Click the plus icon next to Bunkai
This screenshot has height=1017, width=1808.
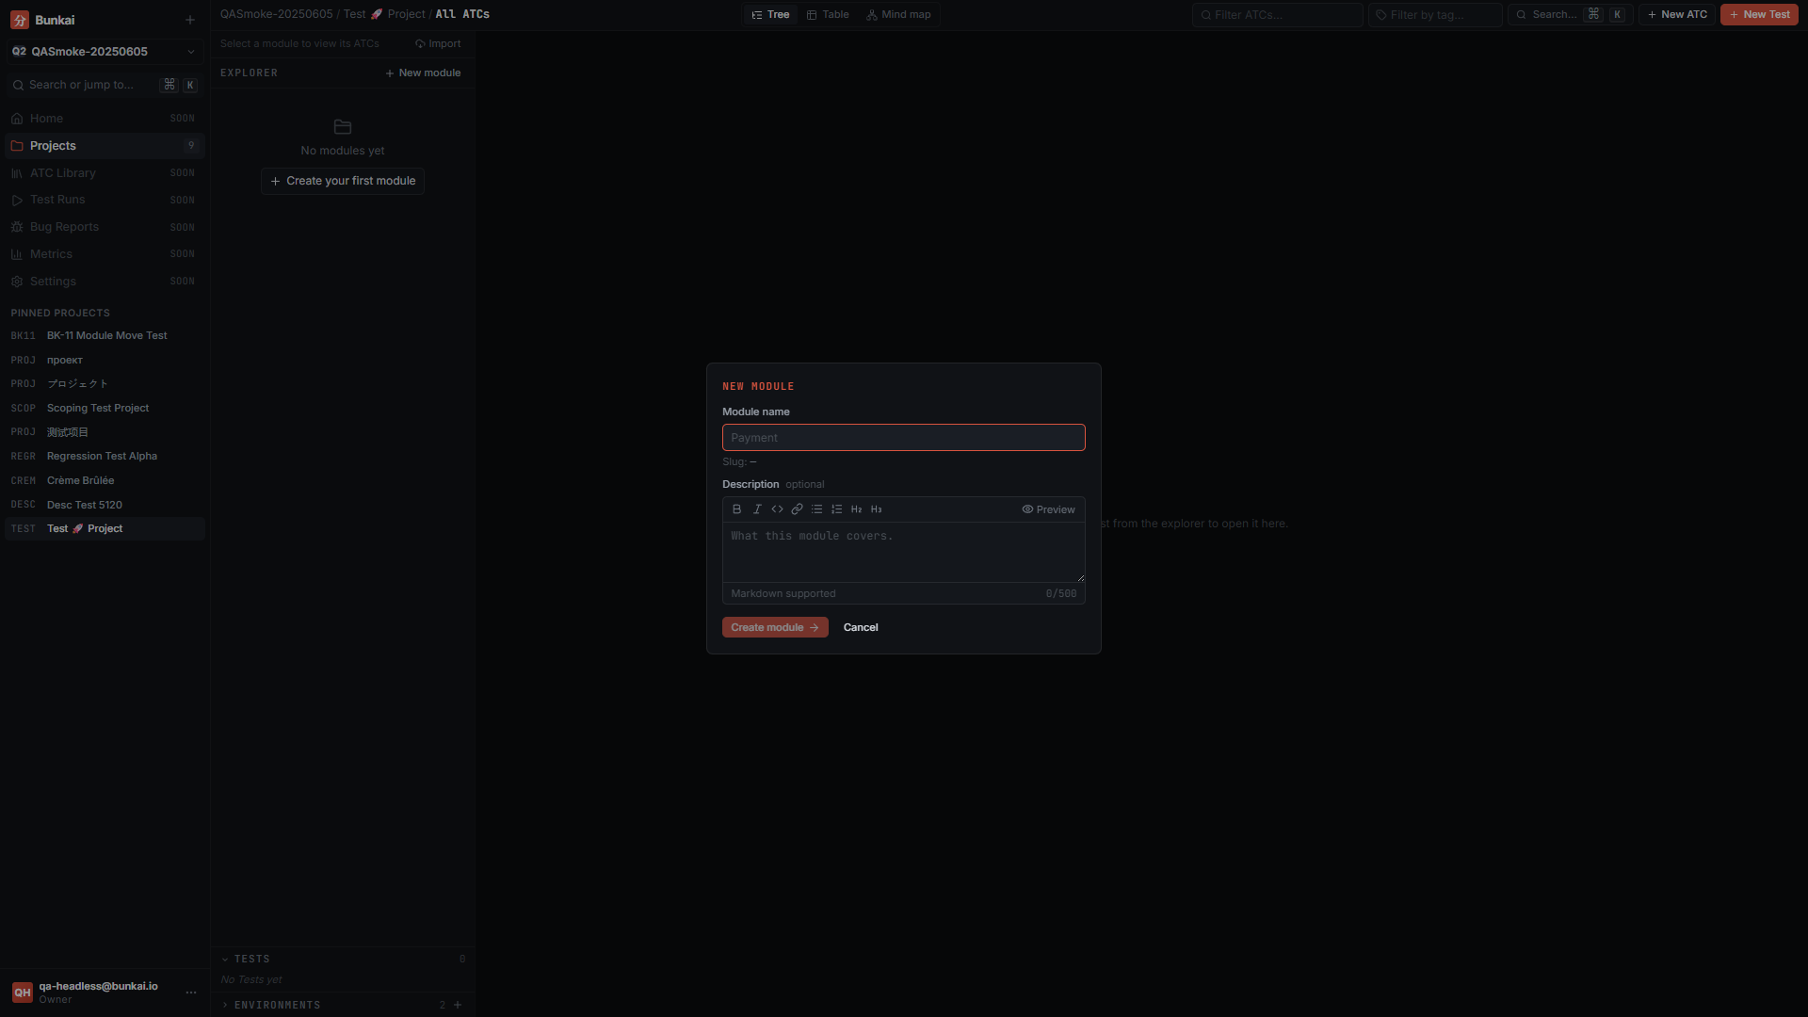[x=190, y=20]
